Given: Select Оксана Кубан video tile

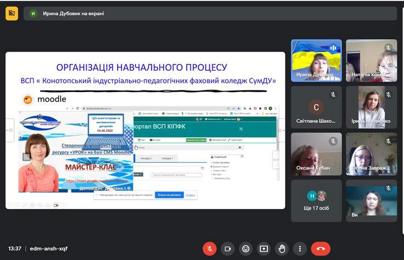Looking at the screenshot, I should click(x=316, y=154).
